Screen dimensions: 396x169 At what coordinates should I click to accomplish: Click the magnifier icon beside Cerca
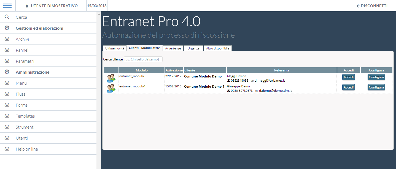click(x=7, y=17)
